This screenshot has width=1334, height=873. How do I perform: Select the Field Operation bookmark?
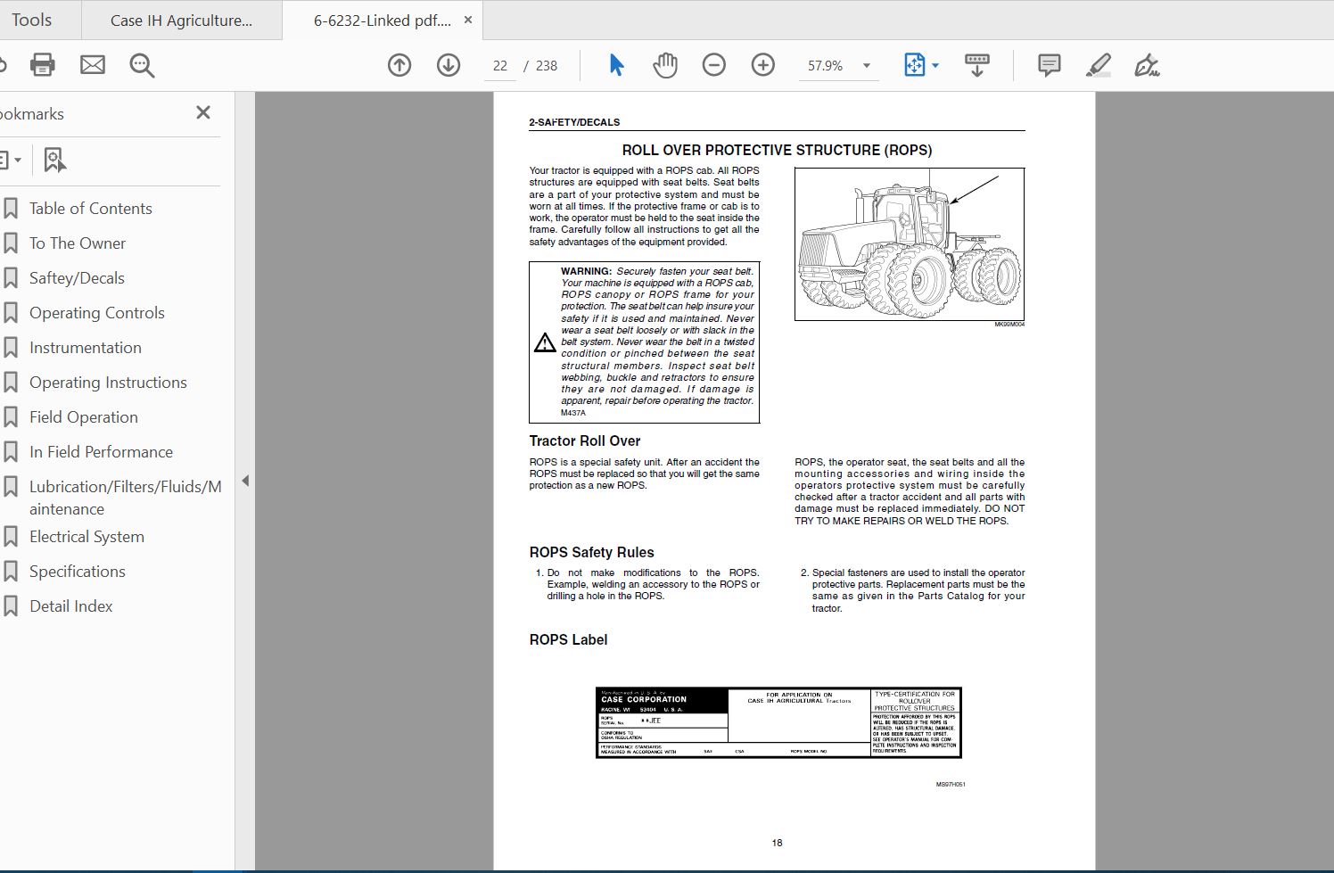point(84,417)
